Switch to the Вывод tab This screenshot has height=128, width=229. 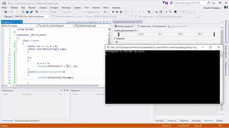[219, 121]
